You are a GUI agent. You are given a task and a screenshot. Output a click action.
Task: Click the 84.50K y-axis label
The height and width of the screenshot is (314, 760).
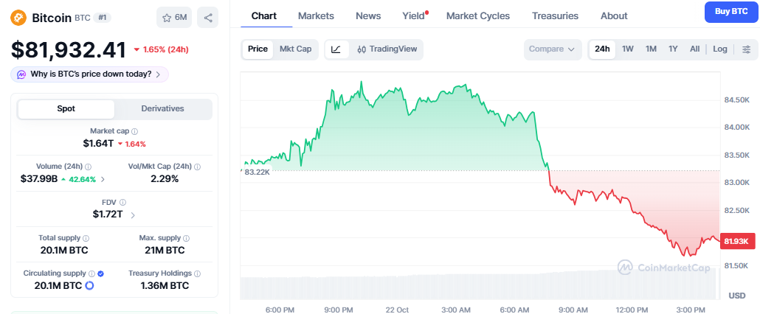coord(736,100)
